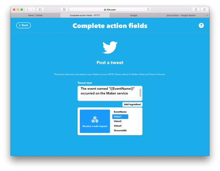Viewport: 220px width, 171px height.
Task: Click the Tweet text label
Action: click(x=85, y=83)
